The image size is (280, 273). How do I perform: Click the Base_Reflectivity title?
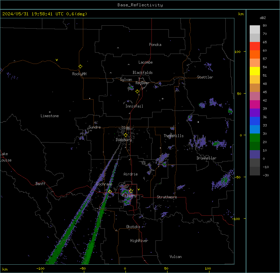point(140,5)
